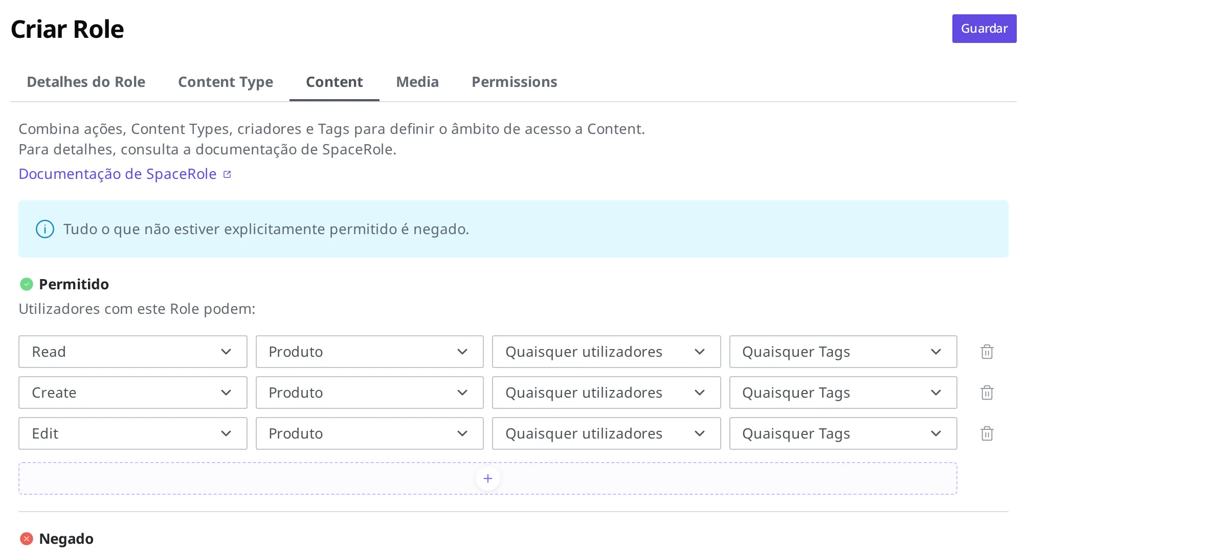1205x552 pixels.
Task: Click 'Tudo o que não estiver explicitamente permitido' notice
Action: (266, 229)
